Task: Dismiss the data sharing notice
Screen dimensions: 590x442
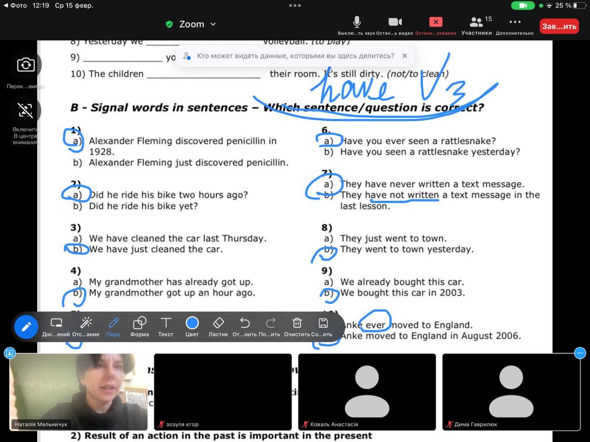Action: tap(405, 56)
